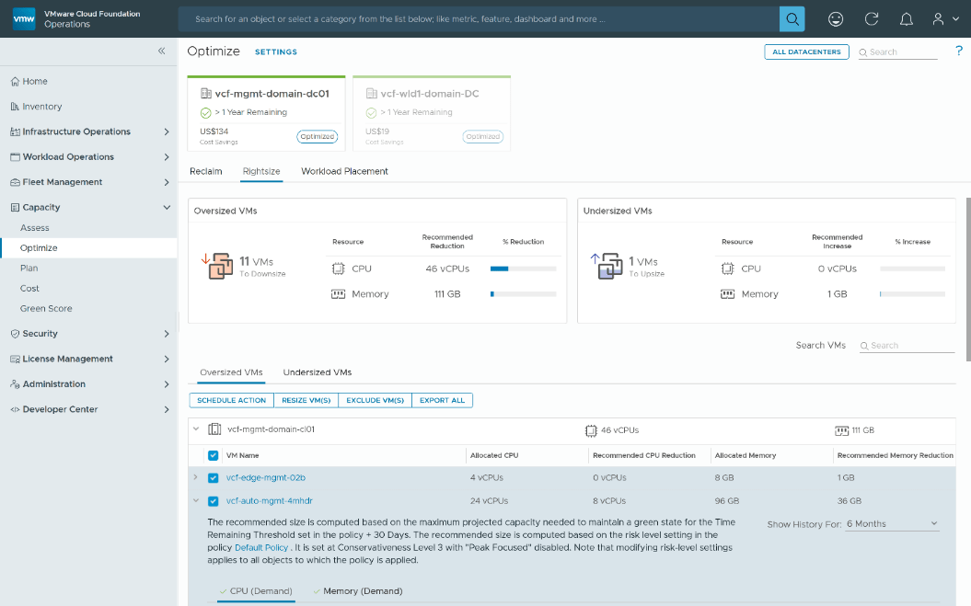Expand the vcf-edge-mgmt-02b row details

pos(195,477)
